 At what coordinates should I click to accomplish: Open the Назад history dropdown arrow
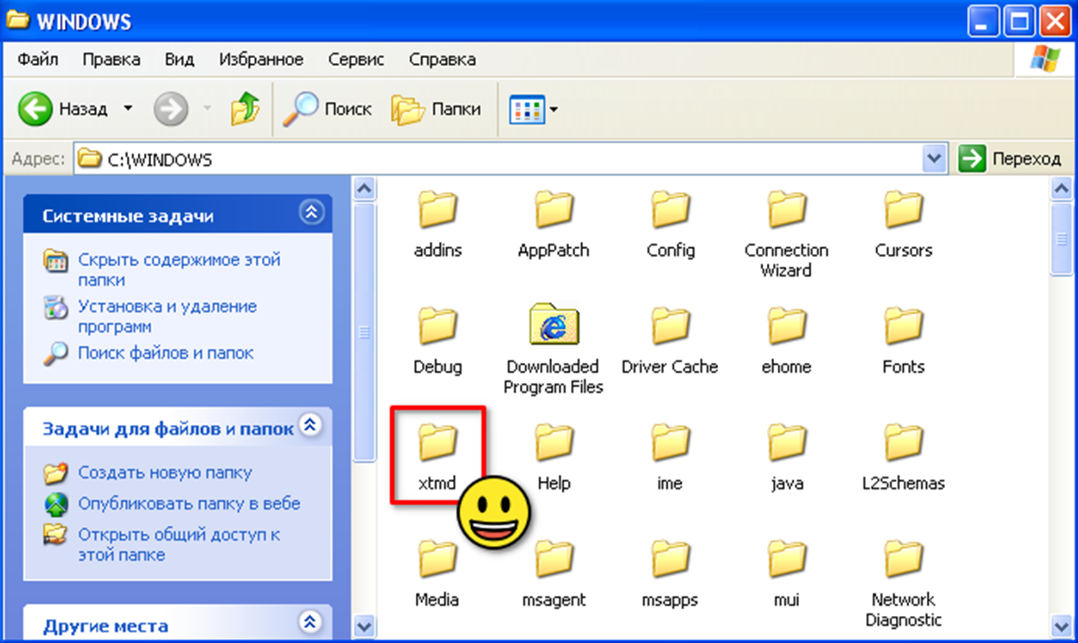click(128, 109)
